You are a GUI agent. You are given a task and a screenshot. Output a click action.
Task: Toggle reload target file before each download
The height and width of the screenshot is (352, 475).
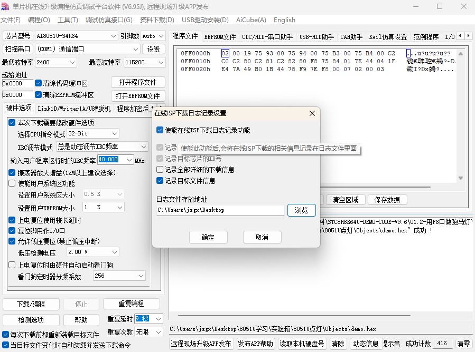[x=5, y=335]
